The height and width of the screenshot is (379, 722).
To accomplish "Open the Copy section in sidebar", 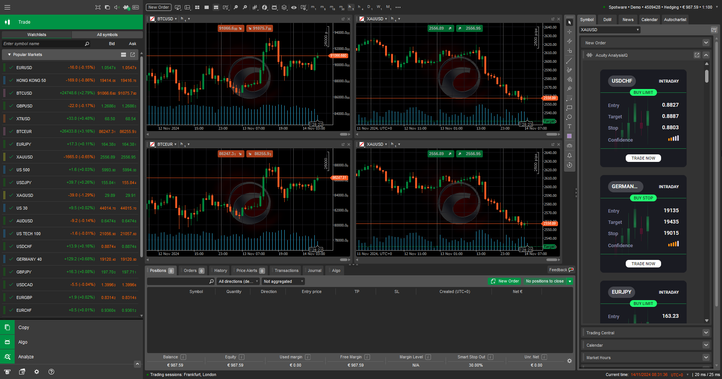I will [x=71, y=328].
